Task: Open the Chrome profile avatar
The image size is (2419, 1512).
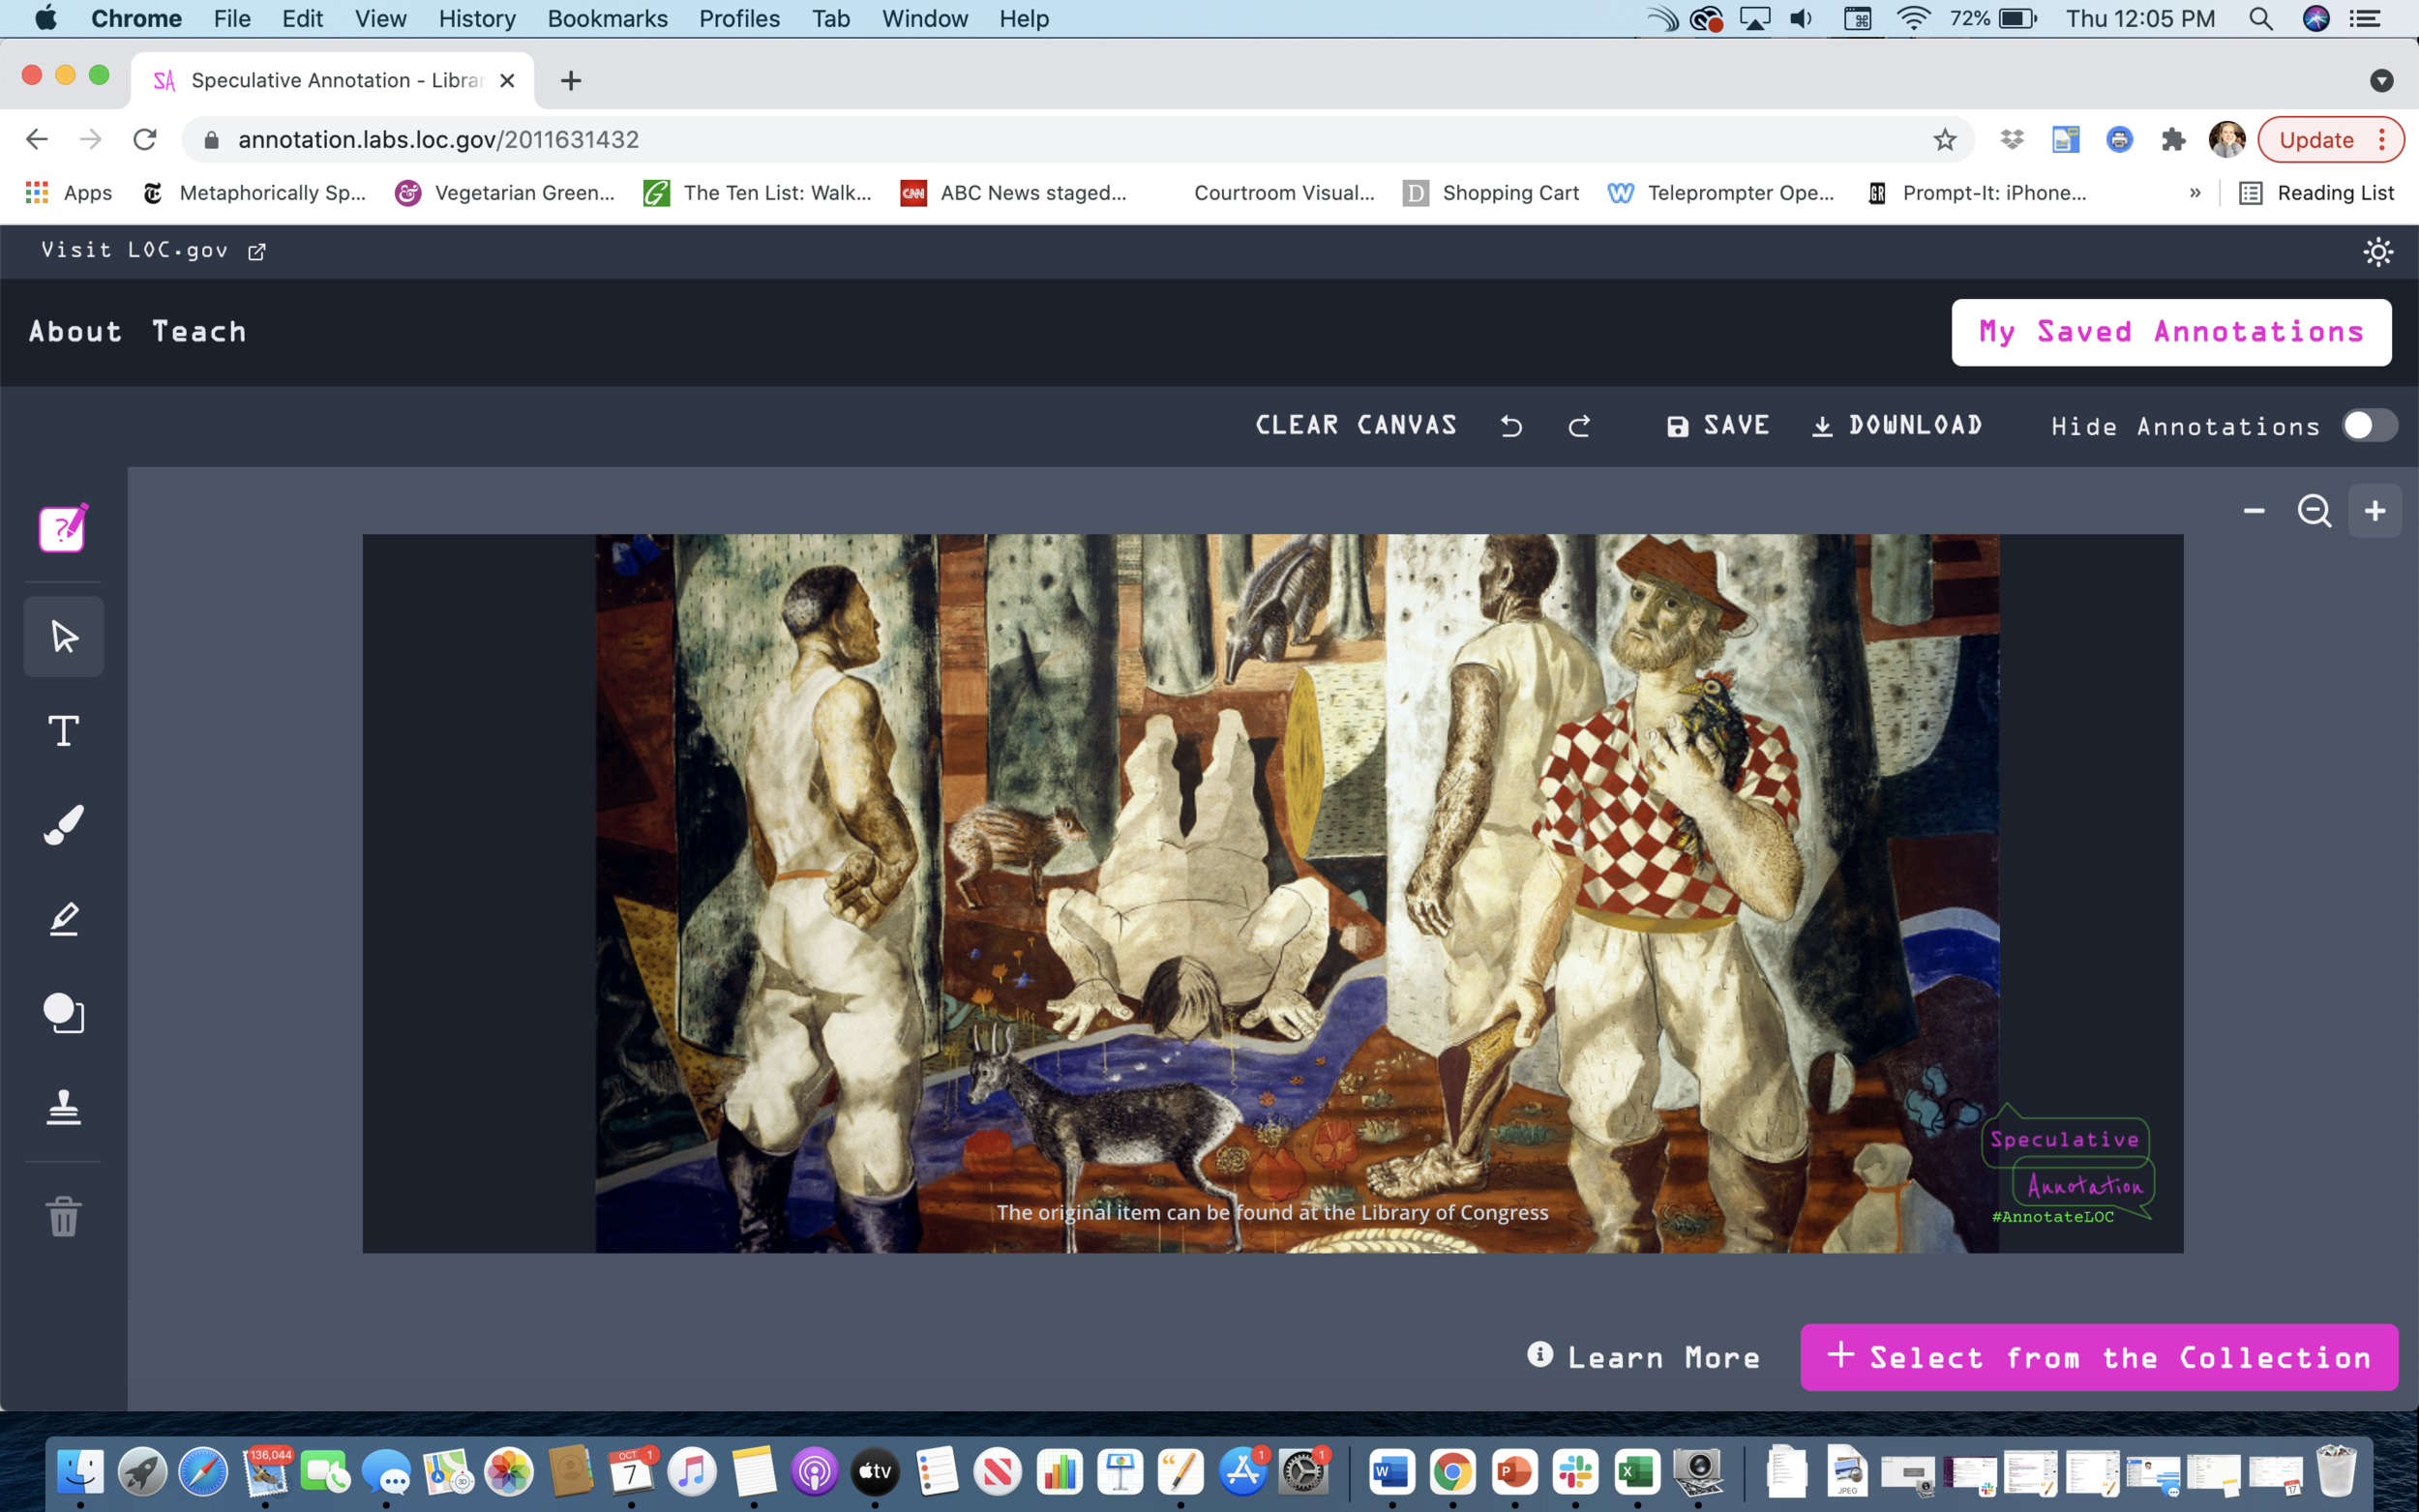Action: tap(2227, 140)
